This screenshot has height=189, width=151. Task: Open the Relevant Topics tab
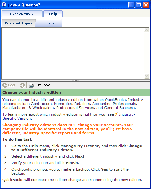[19, 23]
